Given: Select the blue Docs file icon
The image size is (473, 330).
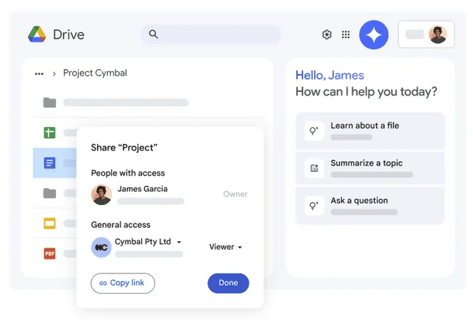Looking at the screenshot, I should 49,163.
